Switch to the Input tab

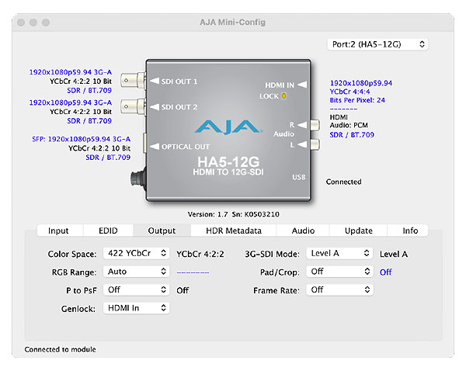click(58, 231)
